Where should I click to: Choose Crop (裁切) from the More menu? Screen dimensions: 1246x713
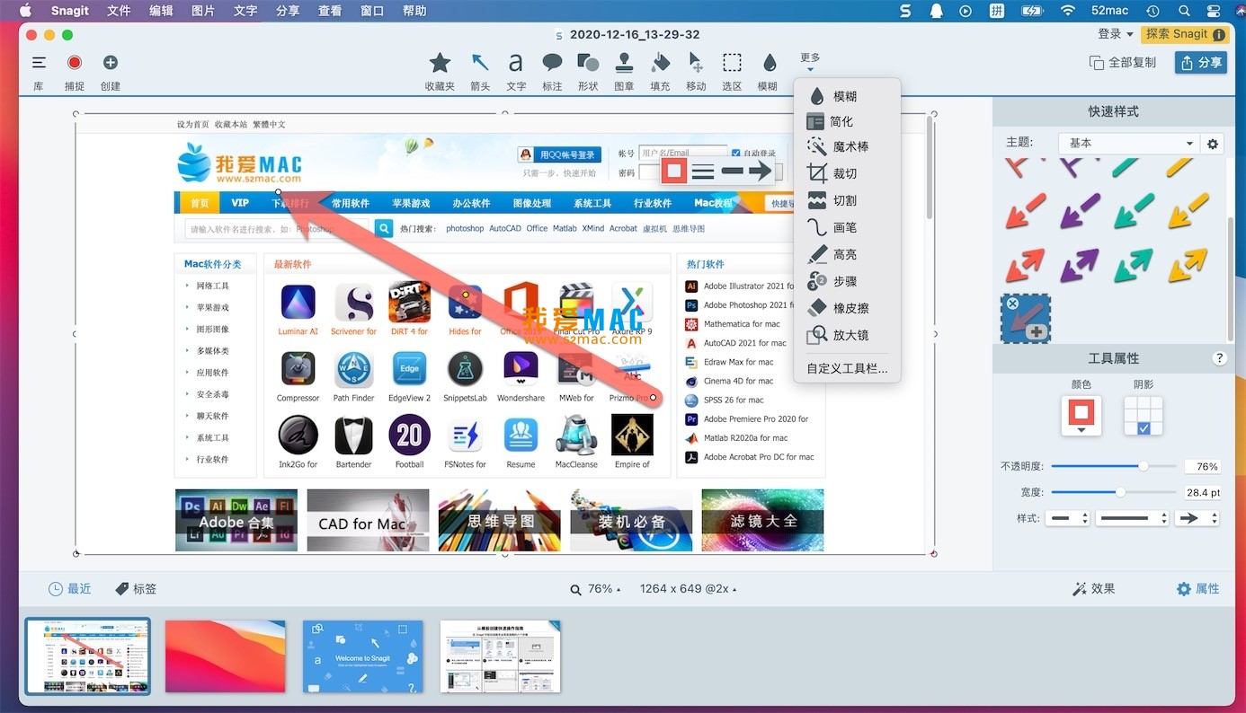[x=844, y=173]
